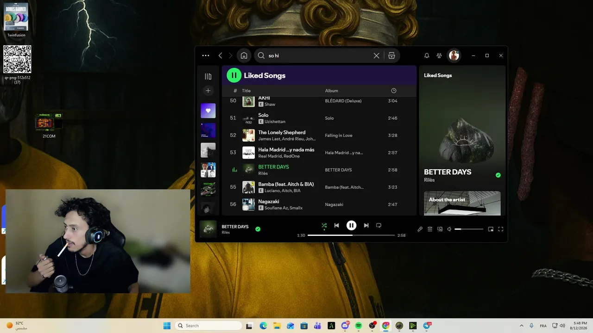Open the Windows Start menu
This screenshot has width=593, height=333.
coord(167,326)
